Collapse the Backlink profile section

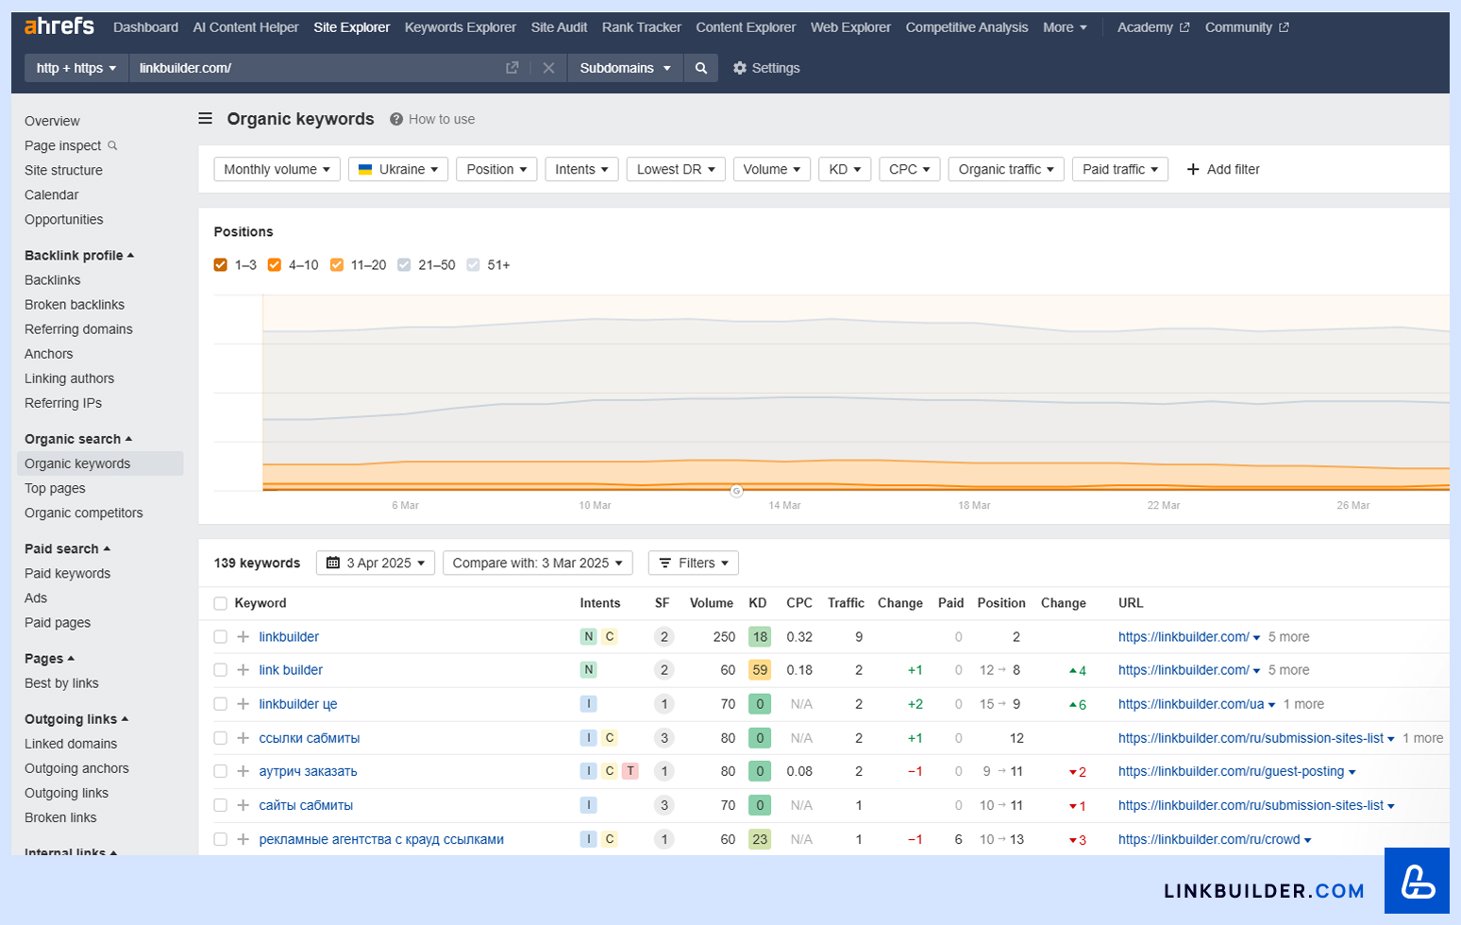79,256
